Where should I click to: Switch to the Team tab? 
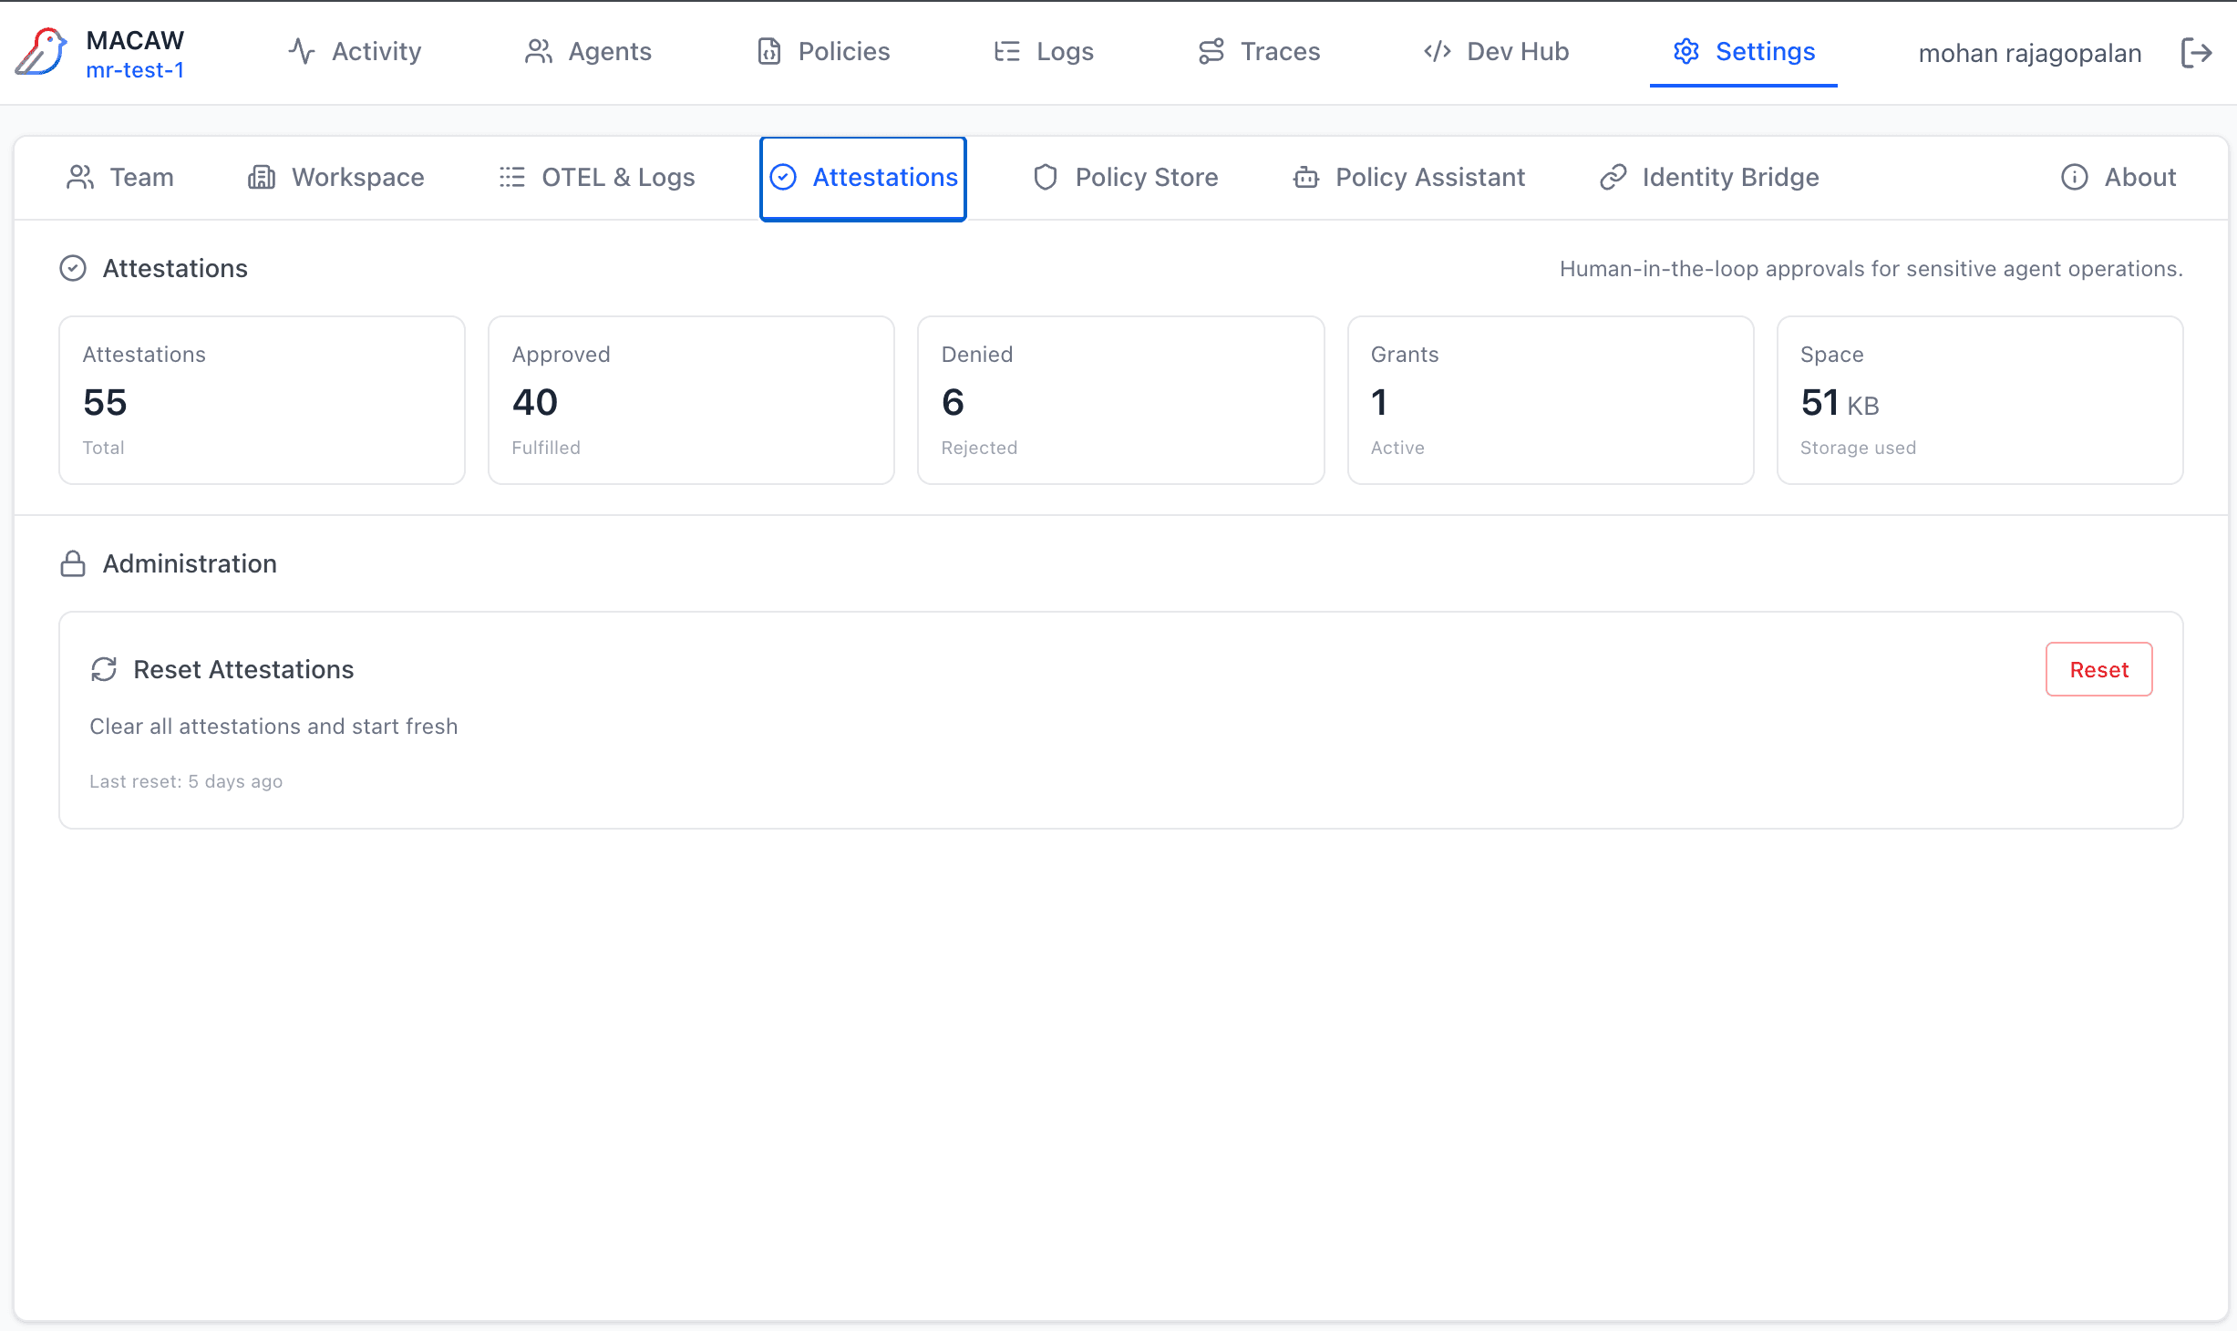tap(119, 177)
